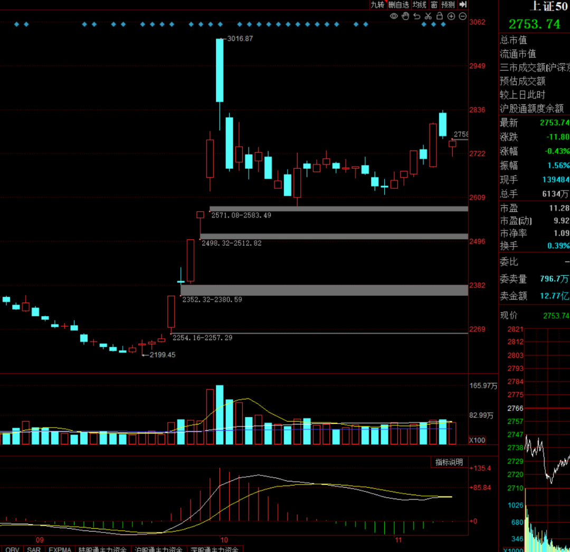Click the 2352.32-2380.59 gray gap band

tap(324, 290)
